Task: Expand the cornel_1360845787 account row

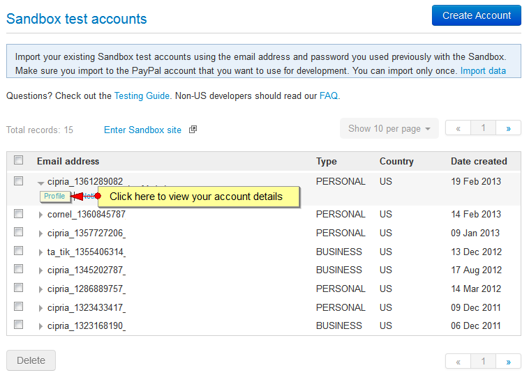Action: [40, 215]
